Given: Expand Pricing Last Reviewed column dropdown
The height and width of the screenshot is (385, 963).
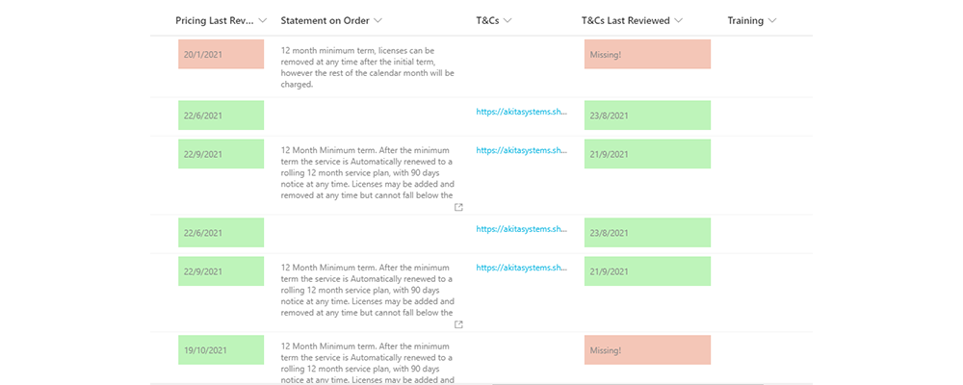Looking at the screenshot, I should (263, 21).
